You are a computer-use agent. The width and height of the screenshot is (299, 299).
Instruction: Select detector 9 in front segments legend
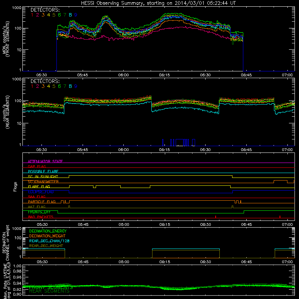(x=76, y=15)
